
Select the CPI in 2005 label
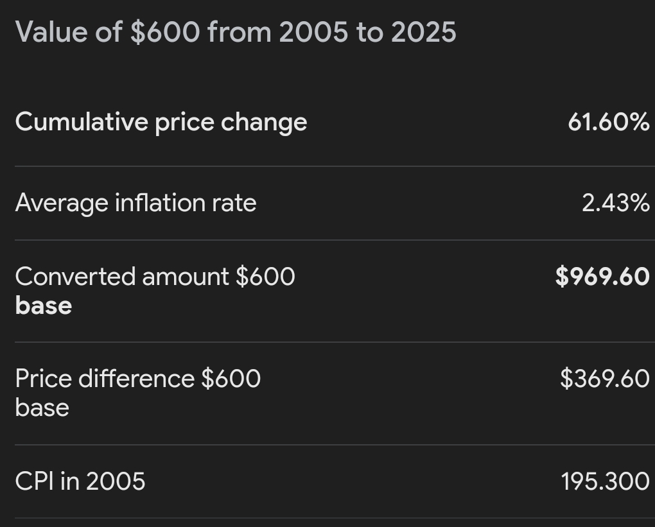(80, 481)
